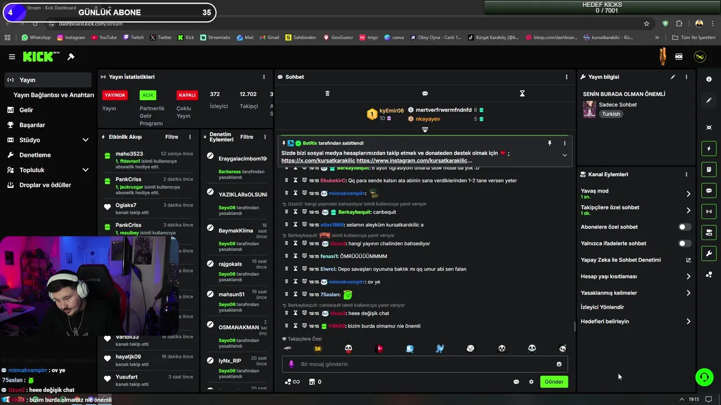The image size is (721, 405).
Task: Open three-dot menu of the pinned message
Action: 564,143
